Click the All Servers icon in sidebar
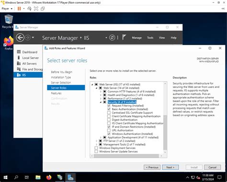 pos(19,64)
